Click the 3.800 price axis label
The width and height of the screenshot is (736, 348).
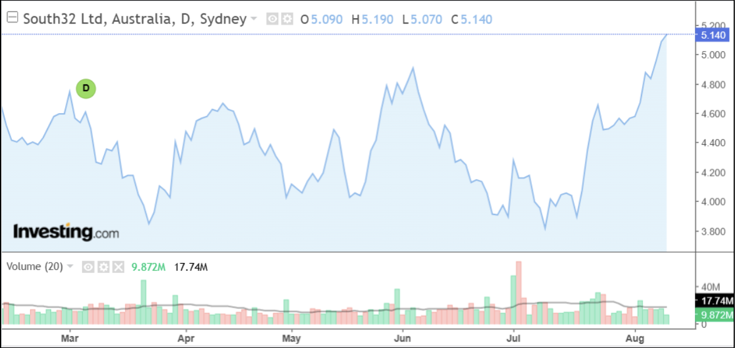point(715,231)
